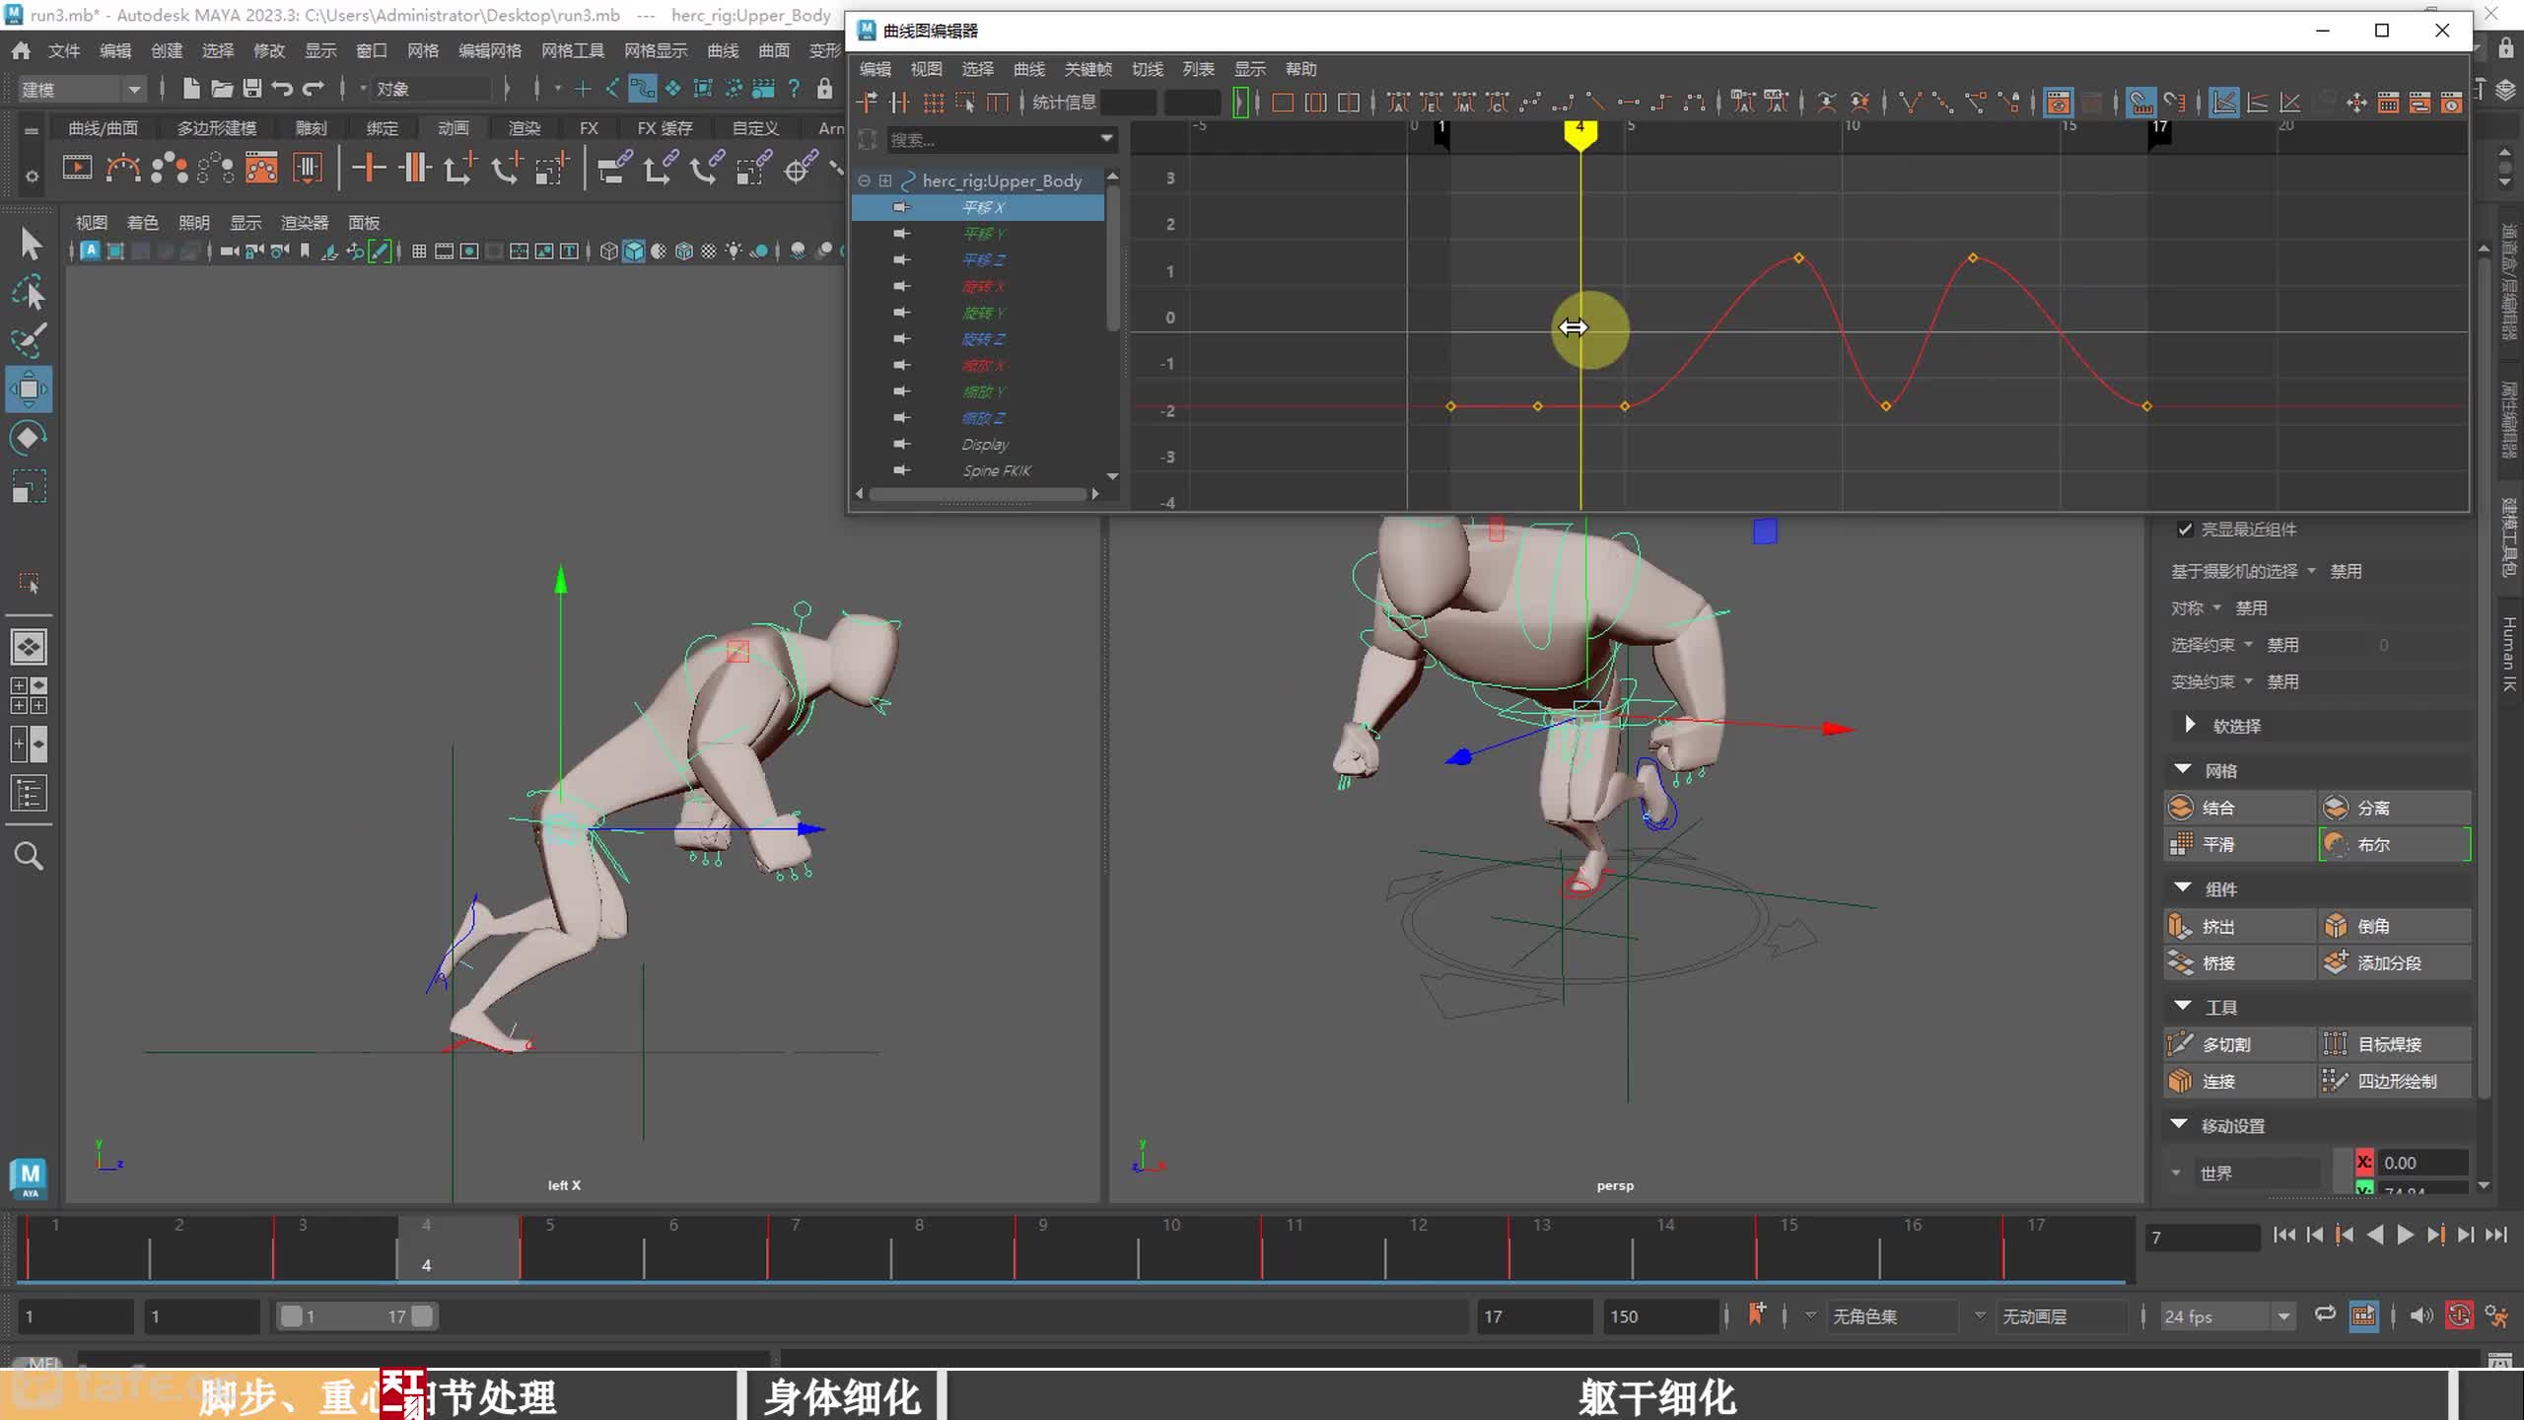Click the Bridge (桥接) icon
The image size is (2524, 1420).
coord(2181,962)
